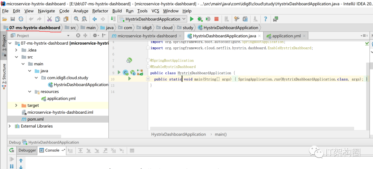Run HystrixDashboardApplication with green play icon
Viewport: 373px width, 169px height.
192,19
